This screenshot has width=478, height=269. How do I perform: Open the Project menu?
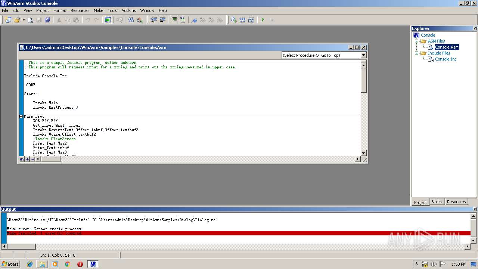click(x=43, y=10)
